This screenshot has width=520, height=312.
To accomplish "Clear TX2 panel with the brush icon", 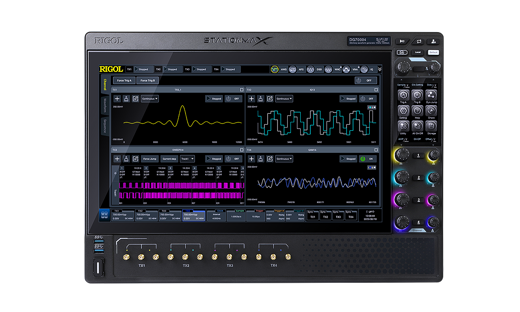I will [x=261, y=99].
